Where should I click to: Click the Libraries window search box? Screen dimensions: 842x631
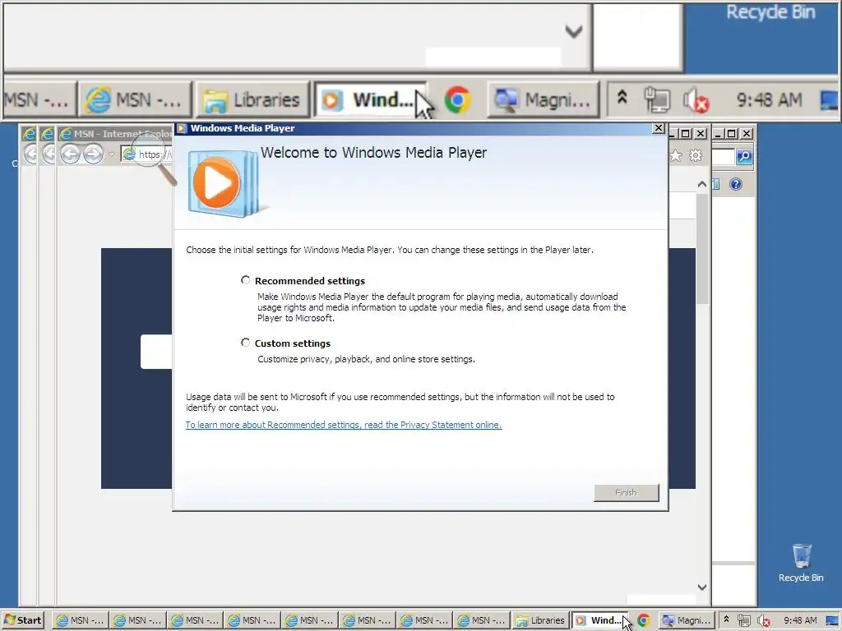(724, 157)
